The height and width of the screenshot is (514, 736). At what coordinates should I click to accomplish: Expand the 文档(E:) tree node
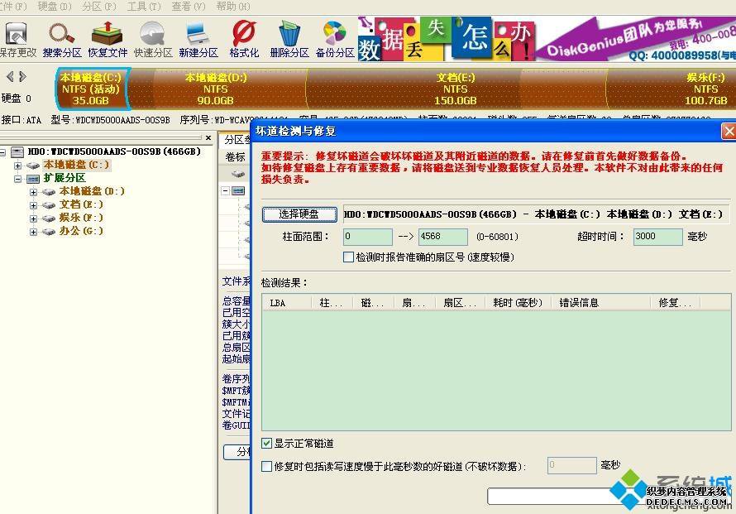[x=33, y=204]
